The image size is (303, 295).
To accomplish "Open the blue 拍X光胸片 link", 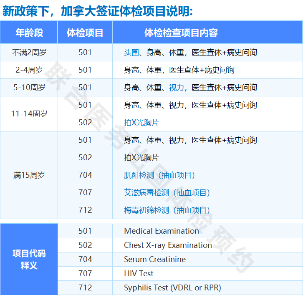I will 141,123.
